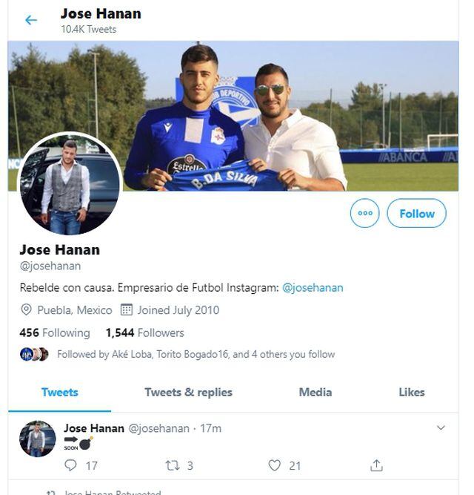Click the location pin icon
Viewport: 474px width, 495px height.
(27, 310)
